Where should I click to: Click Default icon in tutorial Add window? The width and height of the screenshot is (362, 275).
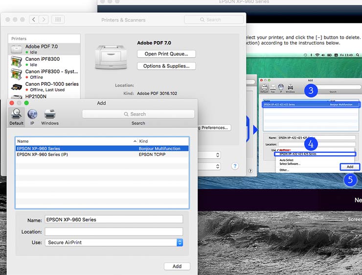264,88
